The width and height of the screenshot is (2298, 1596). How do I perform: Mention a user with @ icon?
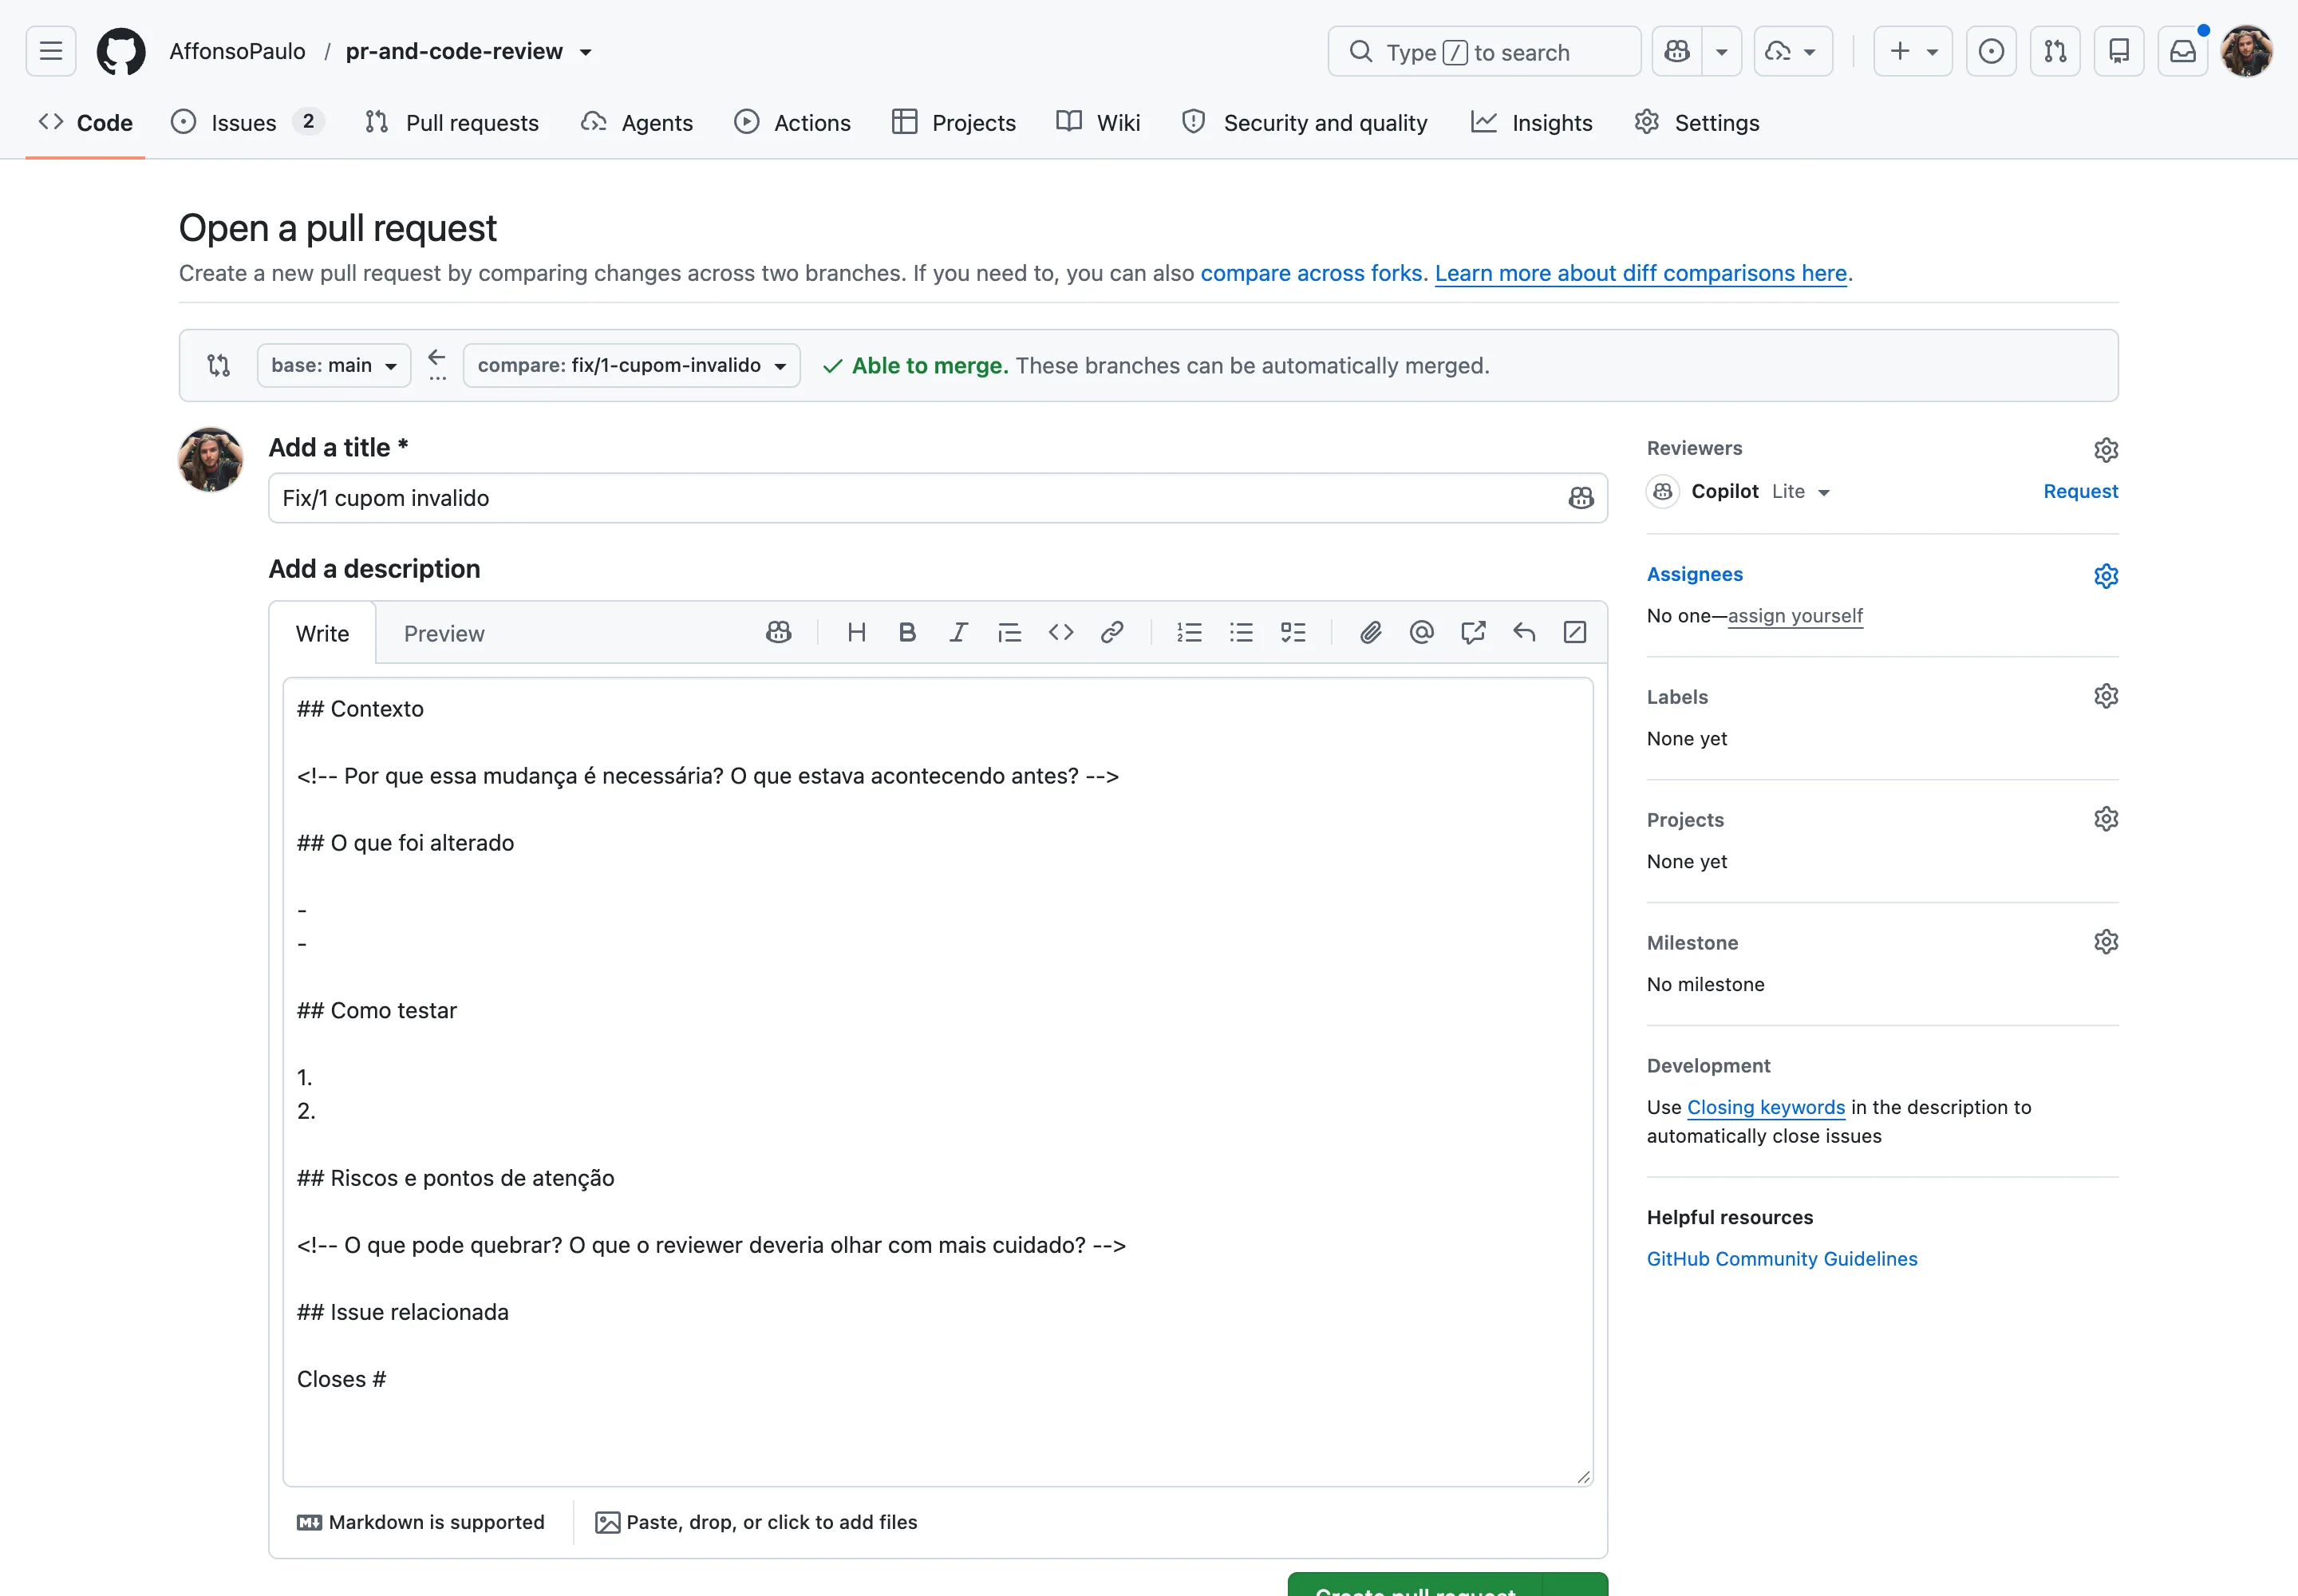[1421, 632]
